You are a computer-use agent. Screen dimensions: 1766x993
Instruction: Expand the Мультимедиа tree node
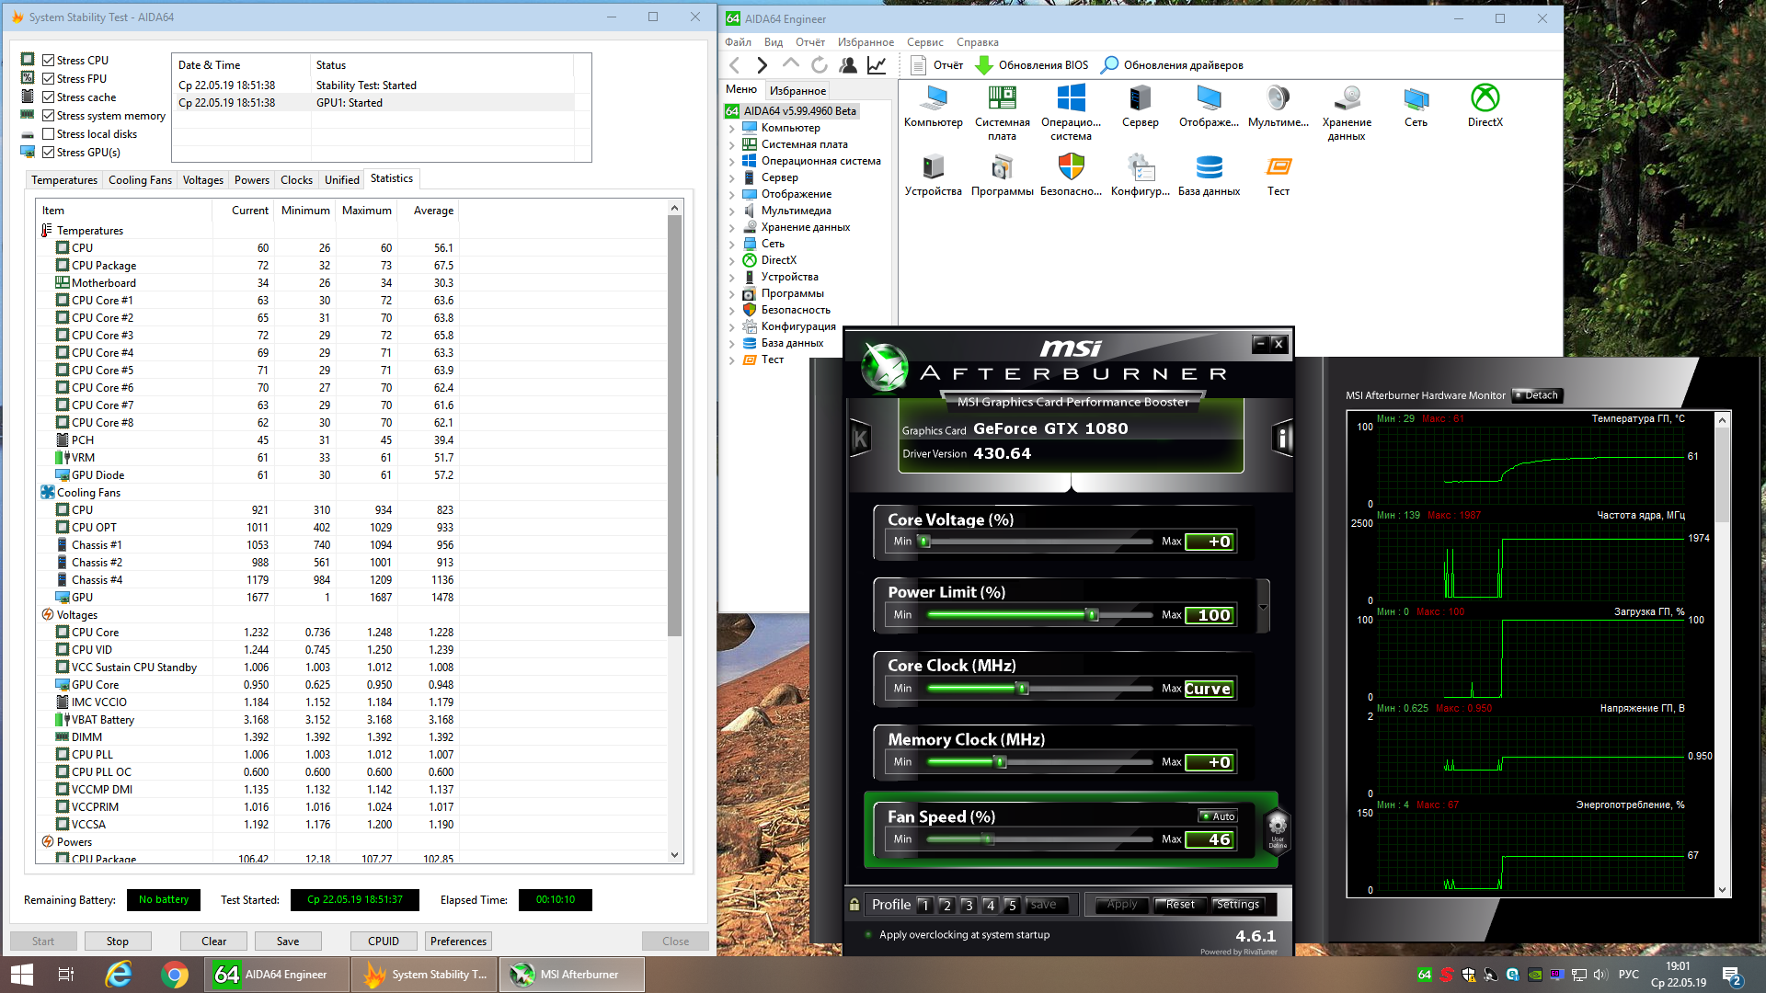(732, 211)
